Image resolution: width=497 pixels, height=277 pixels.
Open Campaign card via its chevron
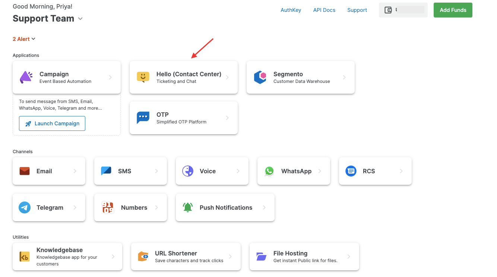click(x=110, y=77)
